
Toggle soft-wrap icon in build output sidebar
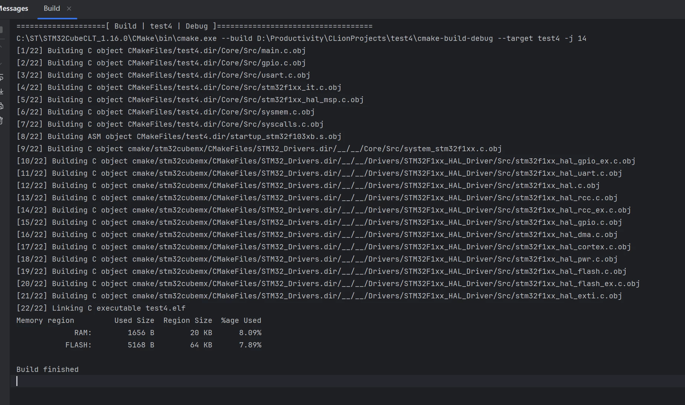pos(1,78)
